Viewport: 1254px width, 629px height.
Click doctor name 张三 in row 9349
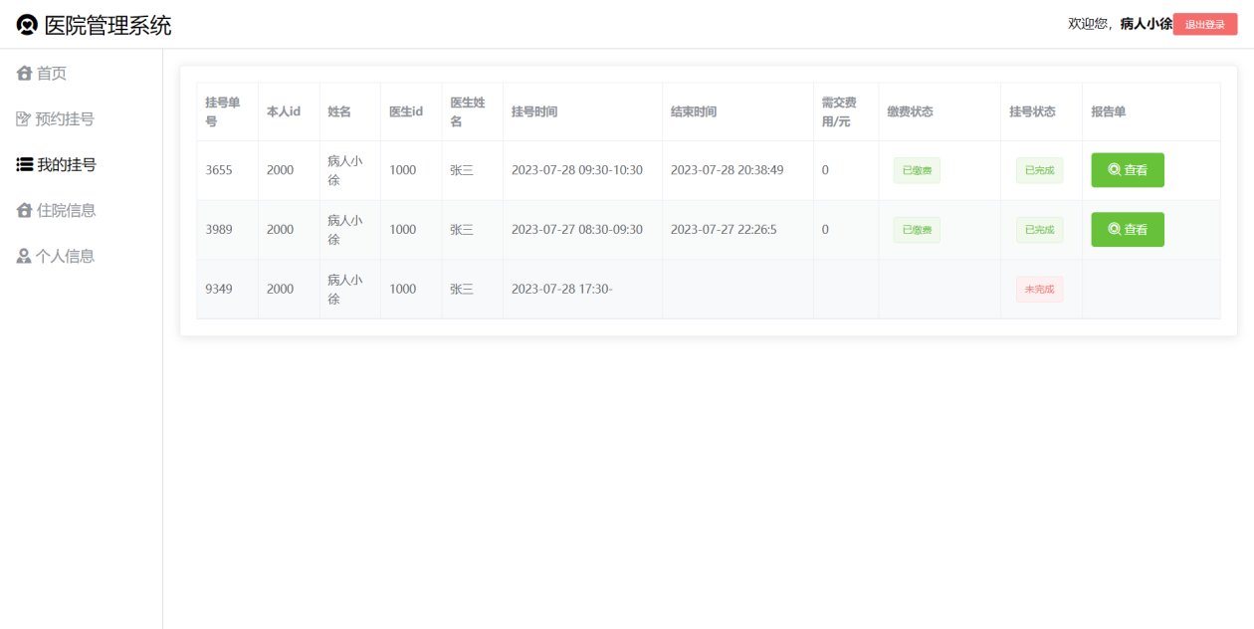point(462,290)
